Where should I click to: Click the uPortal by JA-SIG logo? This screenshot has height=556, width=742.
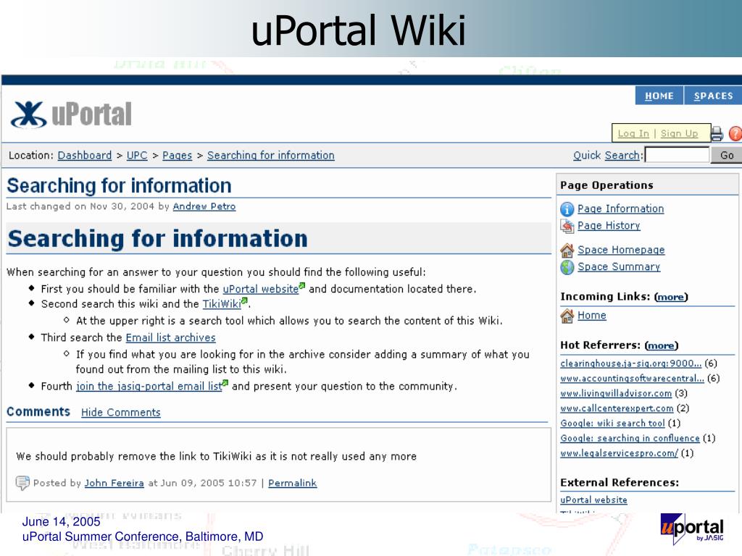click(x=691, y=529)
